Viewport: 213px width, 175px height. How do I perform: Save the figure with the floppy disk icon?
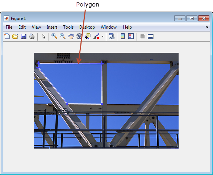[24, 36]
